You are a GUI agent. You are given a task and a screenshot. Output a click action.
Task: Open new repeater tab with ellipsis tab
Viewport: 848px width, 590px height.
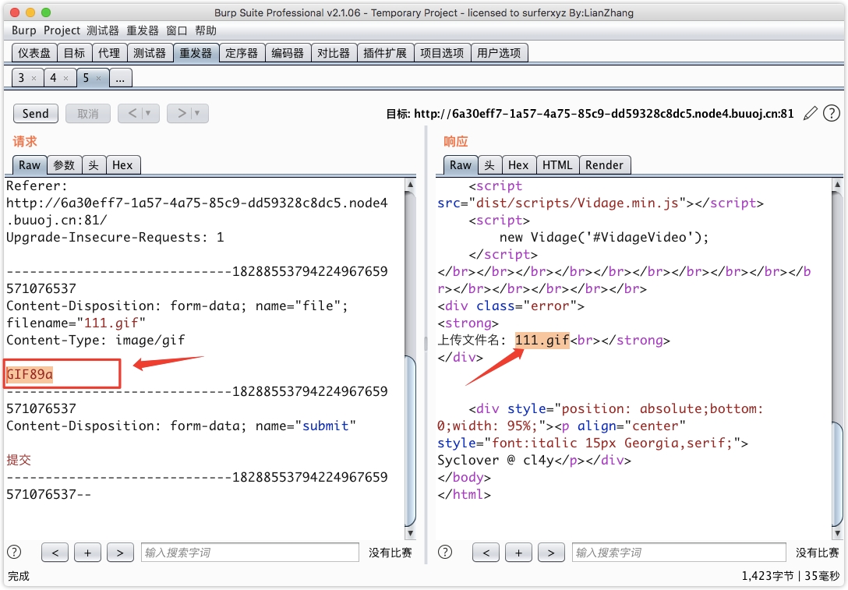point(121,78)
